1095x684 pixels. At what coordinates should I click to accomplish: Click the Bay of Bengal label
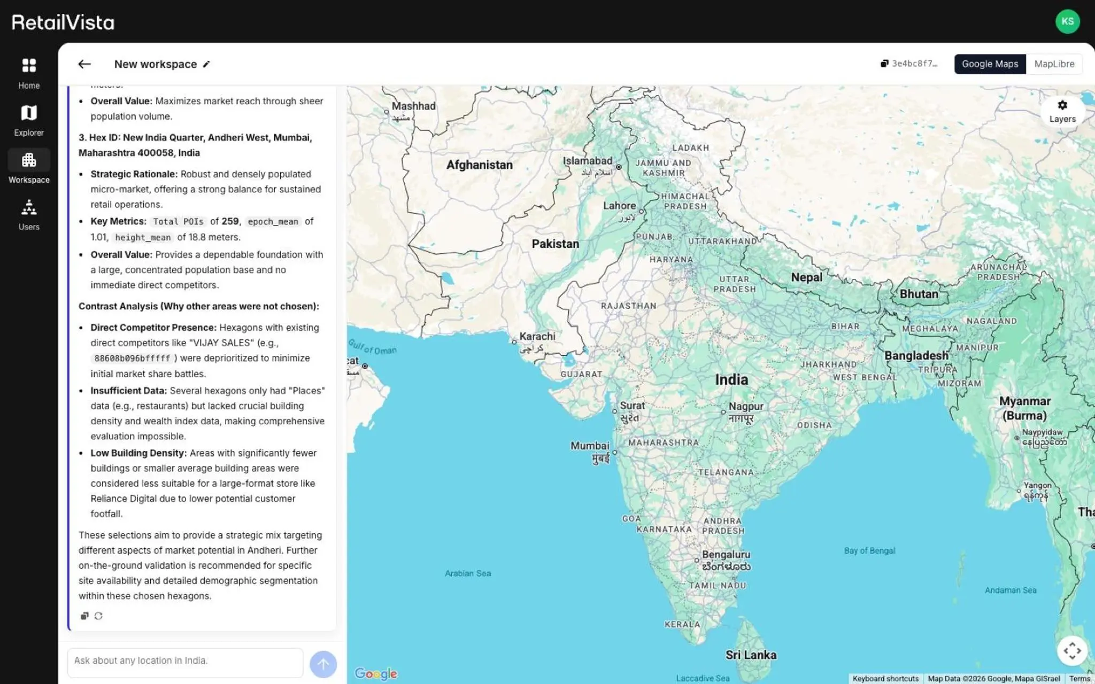click(869, 550)
